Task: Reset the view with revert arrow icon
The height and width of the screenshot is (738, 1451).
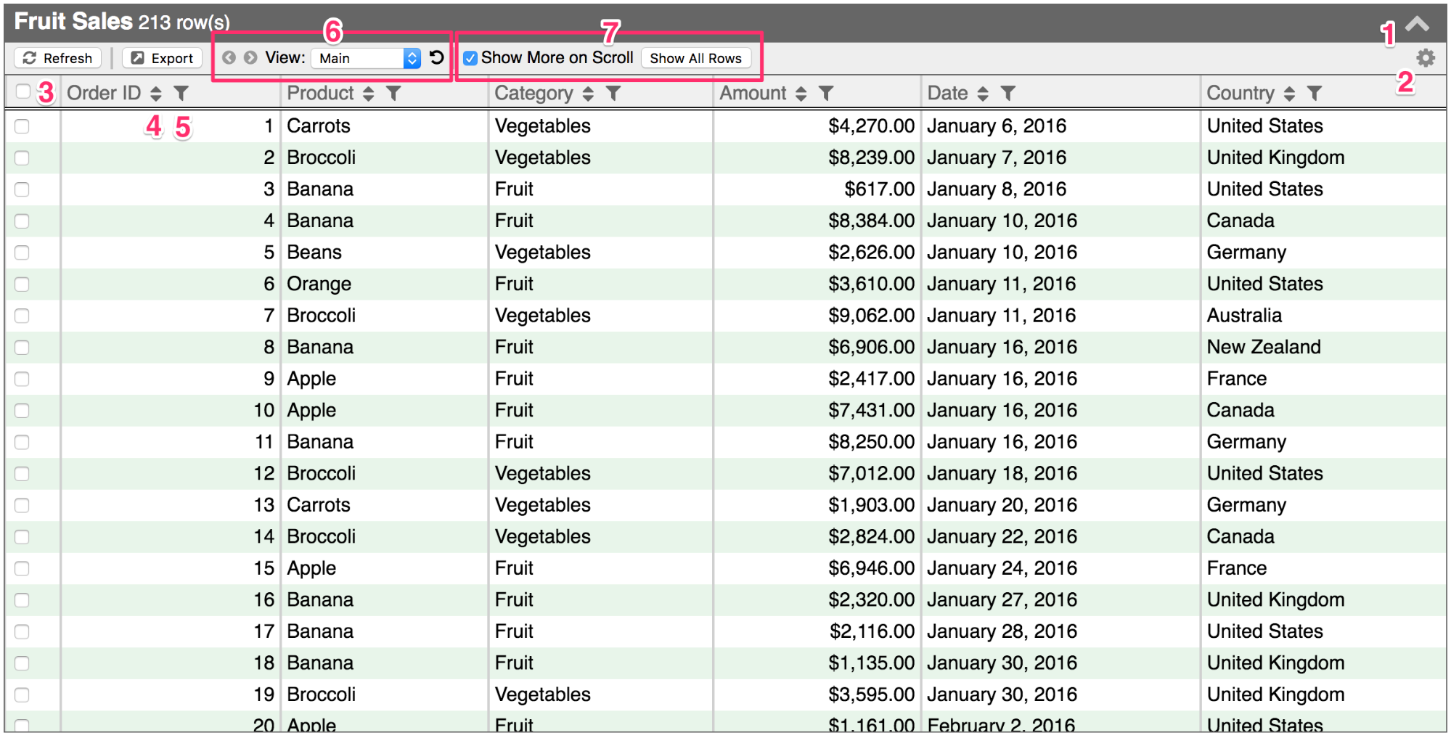Action: click(437, 57)
